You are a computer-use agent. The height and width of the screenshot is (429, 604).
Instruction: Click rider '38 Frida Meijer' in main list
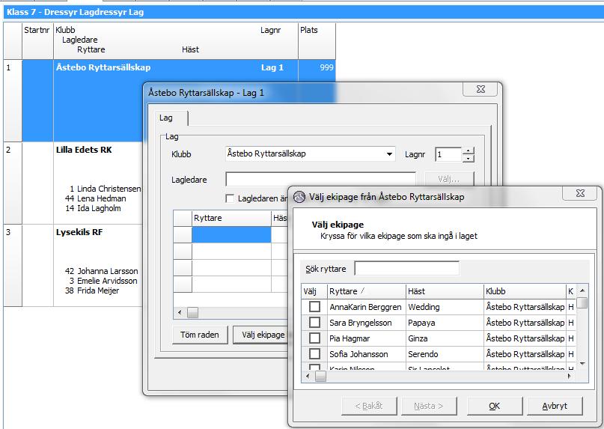coord(92,290)
